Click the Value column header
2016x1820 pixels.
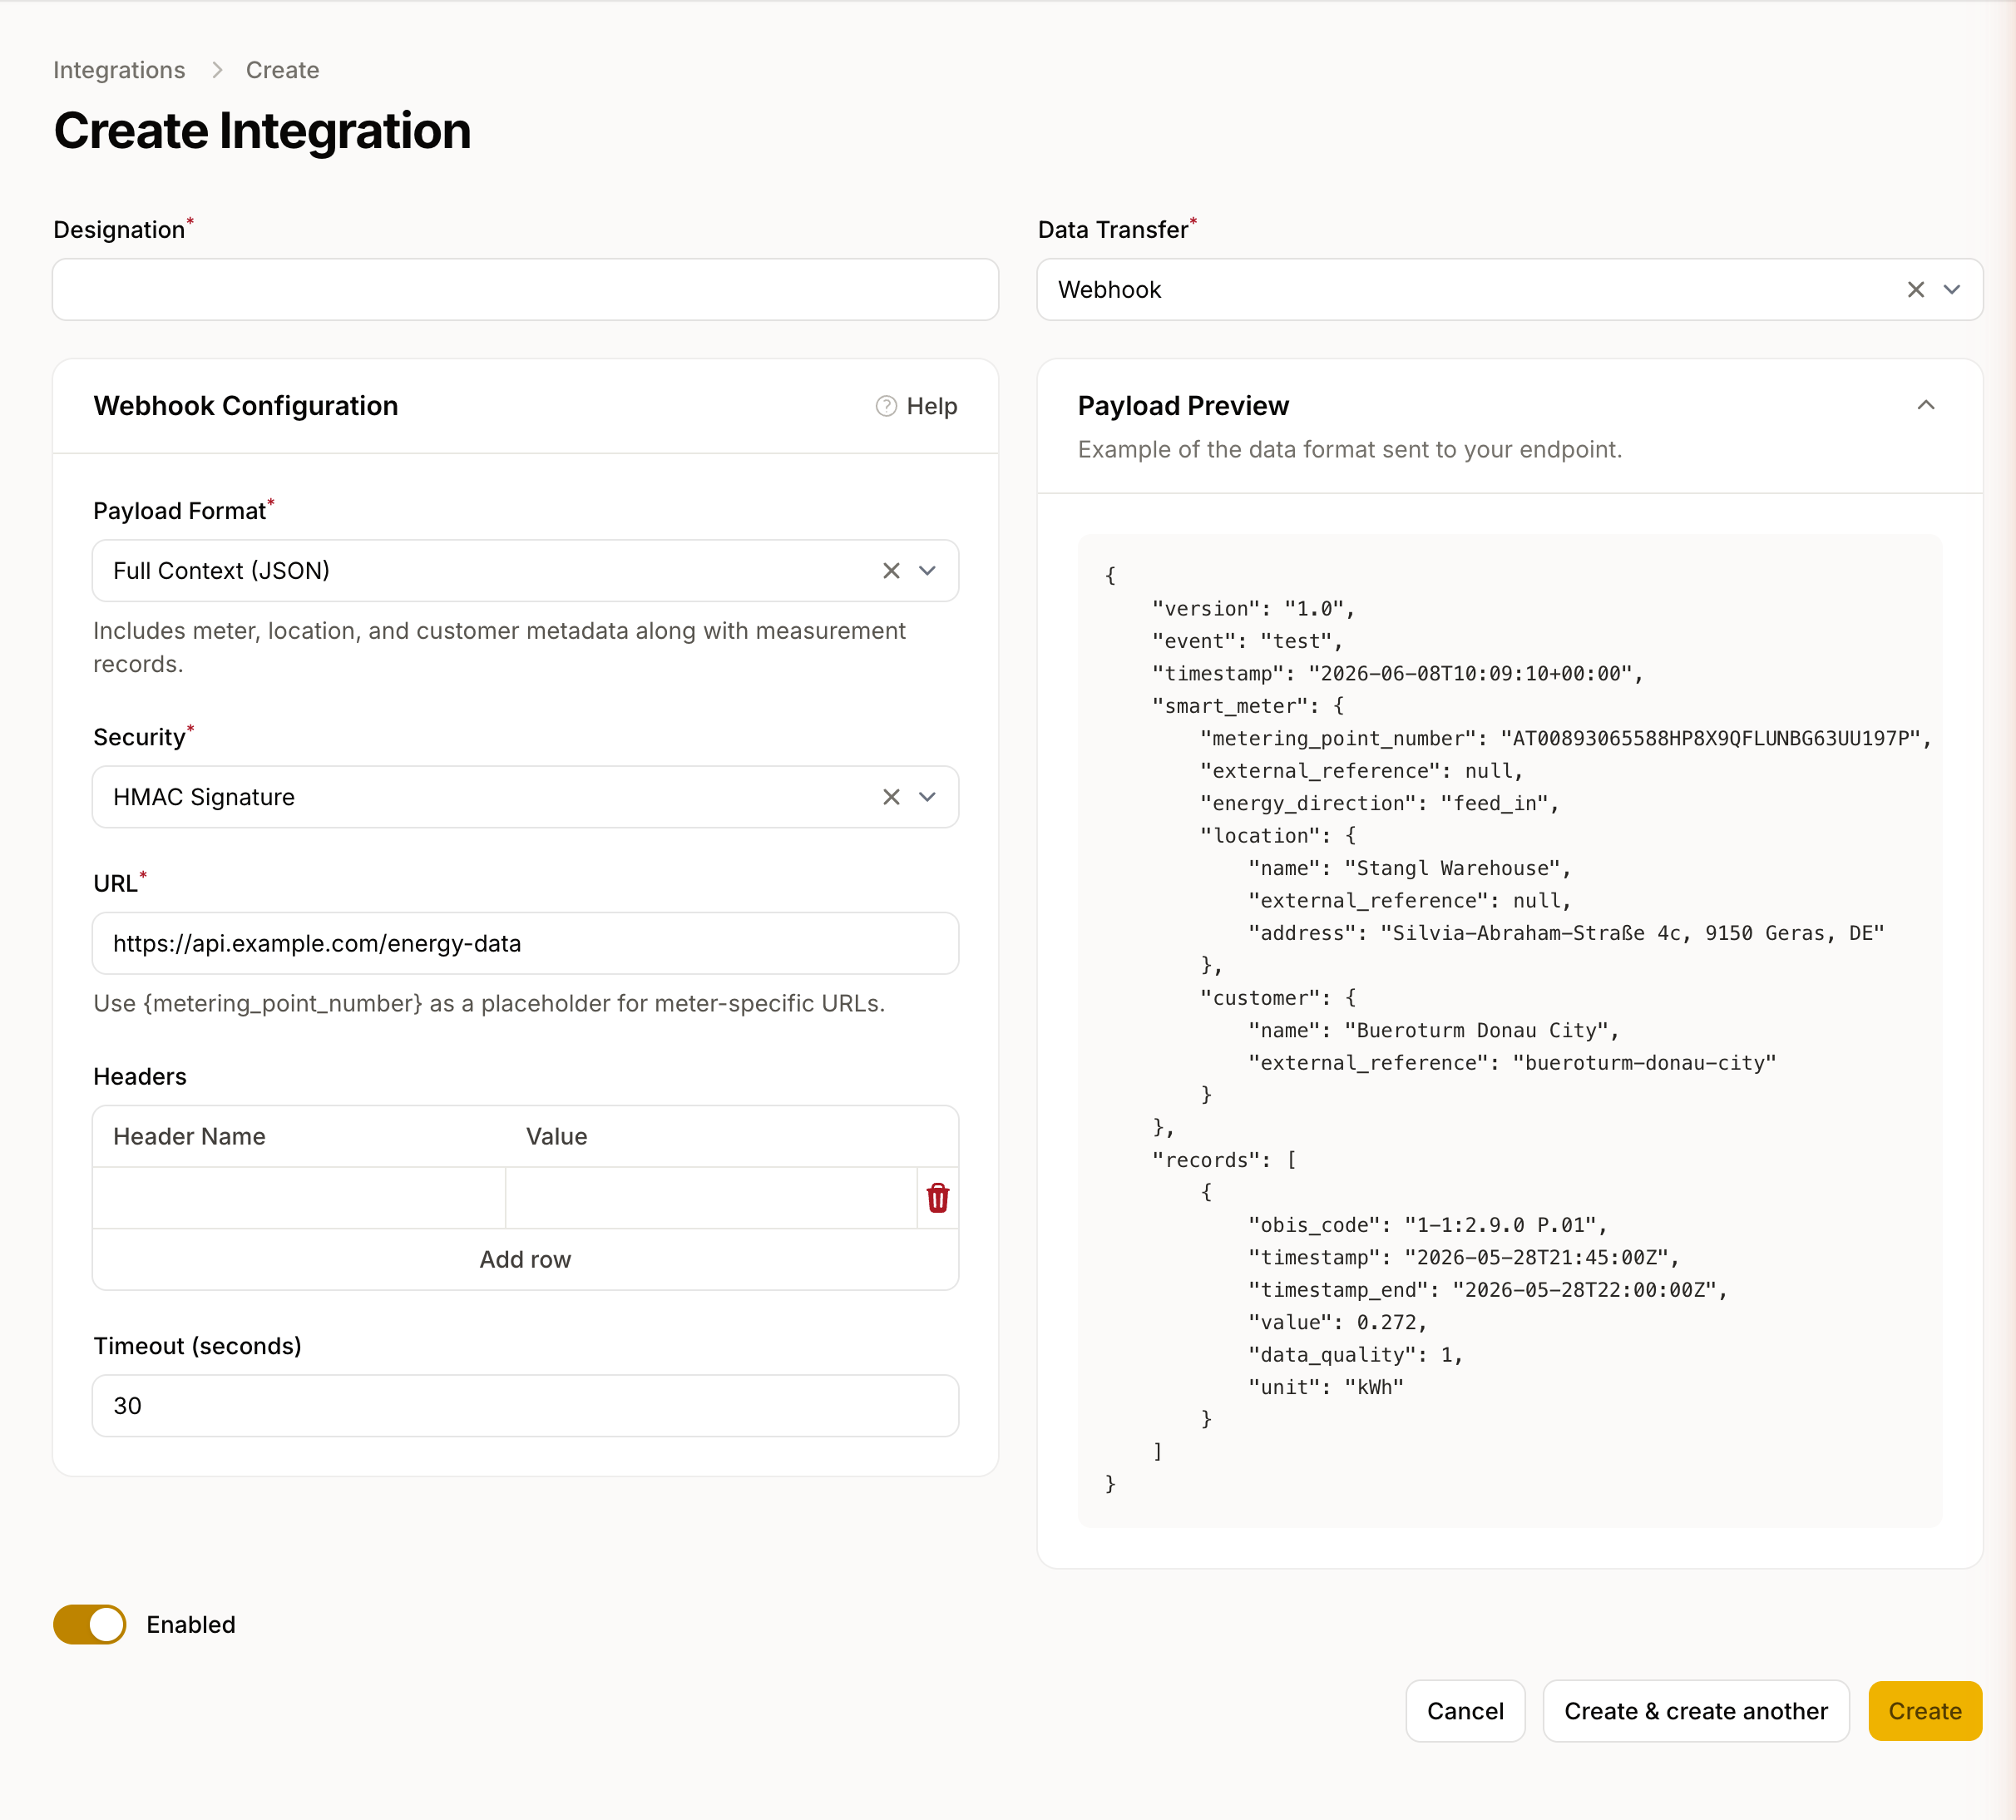click(557, 1137)
